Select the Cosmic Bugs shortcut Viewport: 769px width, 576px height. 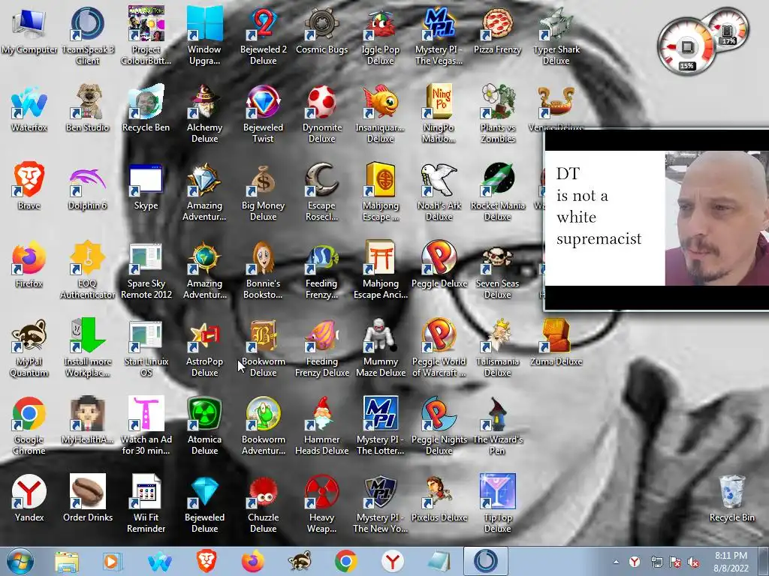321,31
